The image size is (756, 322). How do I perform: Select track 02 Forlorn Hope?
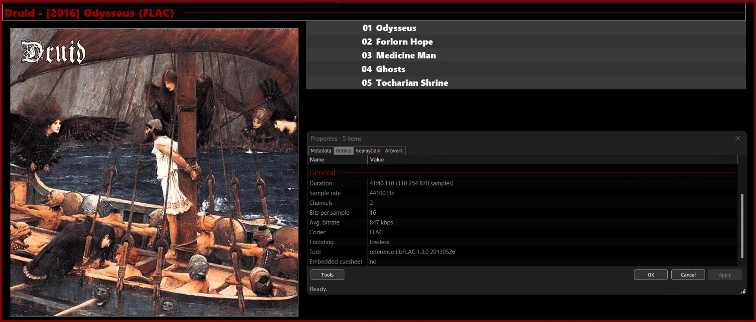tap(526, 42)
